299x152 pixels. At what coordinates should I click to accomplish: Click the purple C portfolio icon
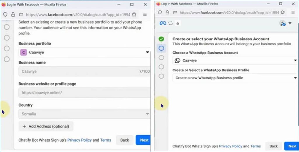point(23,53)
